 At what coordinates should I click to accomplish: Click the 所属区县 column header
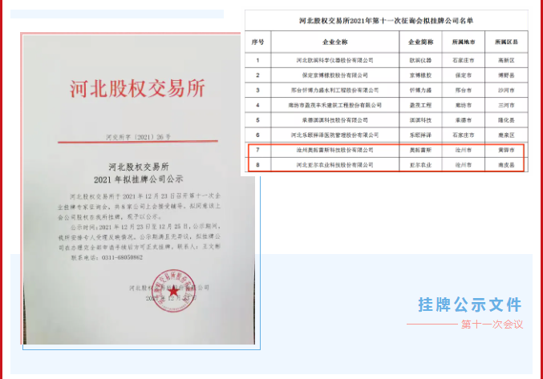point(506,42)
